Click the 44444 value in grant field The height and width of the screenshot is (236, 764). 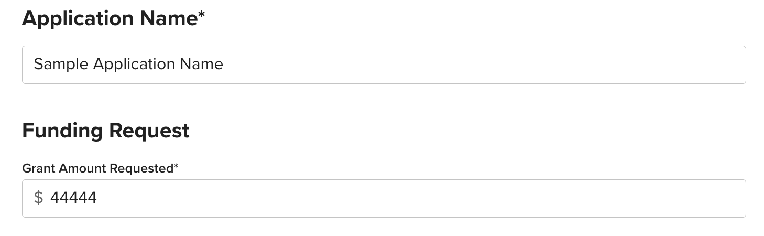pyautogui.click(x=73, y=198)
